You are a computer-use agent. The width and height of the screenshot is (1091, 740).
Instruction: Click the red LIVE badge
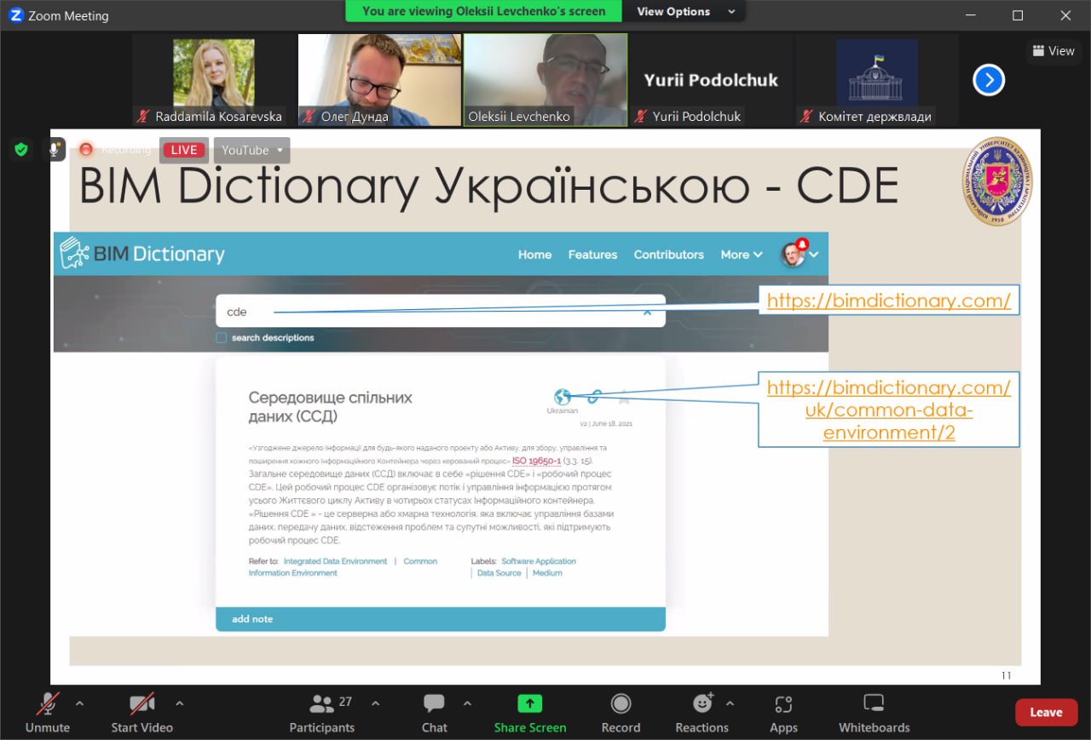[183, 150]
